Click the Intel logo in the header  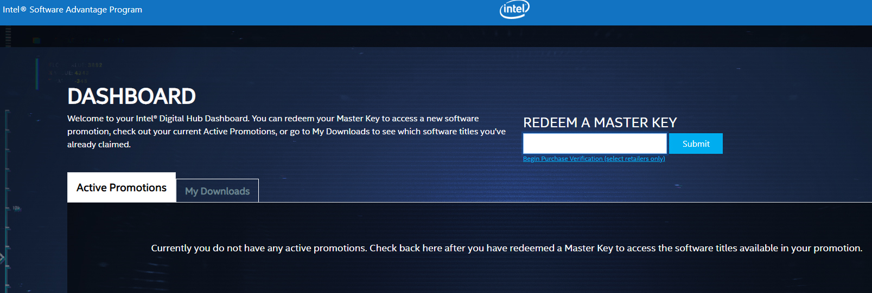coord(514,9)
